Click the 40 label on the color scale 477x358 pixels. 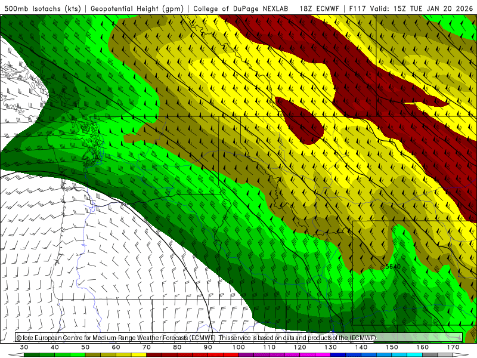(55, 347)
